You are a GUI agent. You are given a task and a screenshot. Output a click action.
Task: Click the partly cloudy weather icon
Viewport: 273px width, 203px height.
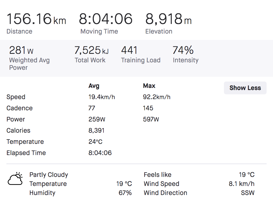[x=15, y=179]
